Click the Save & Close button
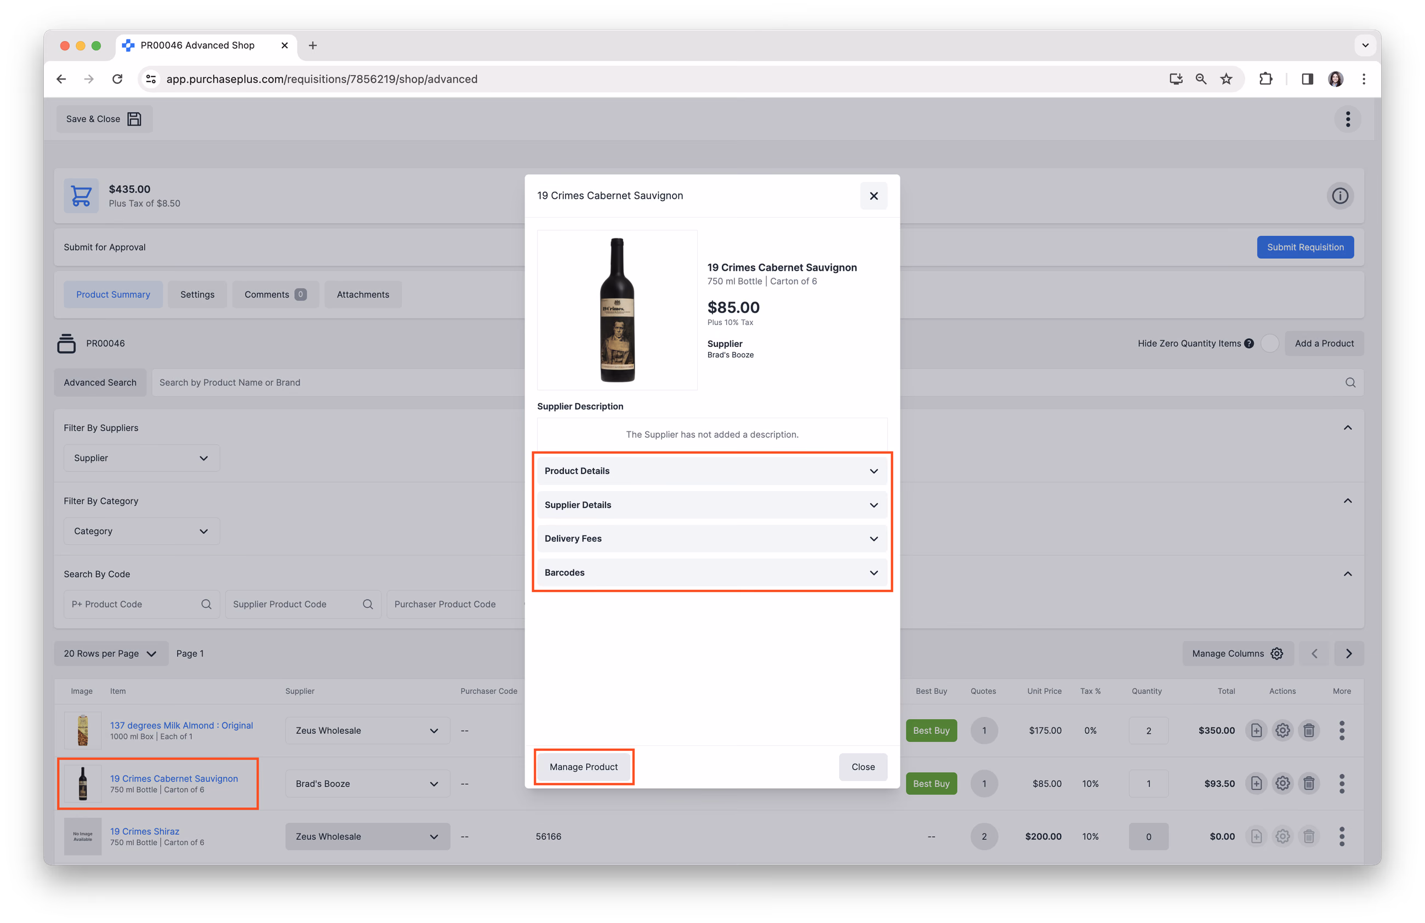Viewport: 1425px width, 923px height. click(x=104, y=119)
